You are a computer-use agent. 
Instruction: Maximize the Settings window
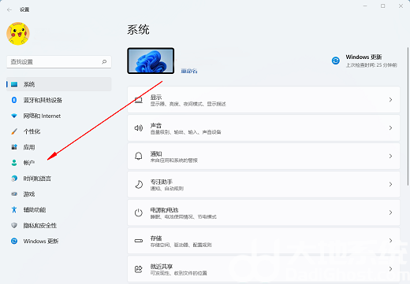click(x=383, y=6)
